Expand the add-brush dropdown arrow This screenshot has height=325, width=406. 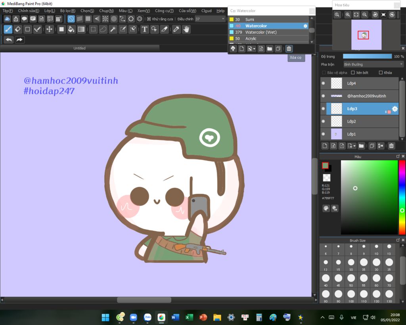click(x=254, y=49)
